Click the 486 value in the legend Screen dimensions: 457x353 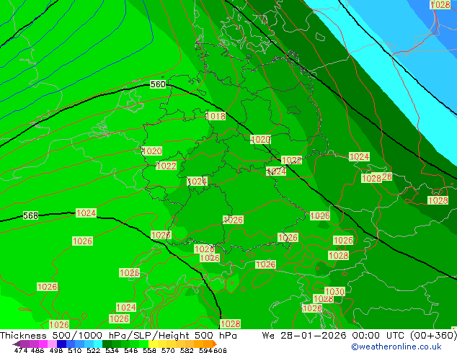point(37,350)
